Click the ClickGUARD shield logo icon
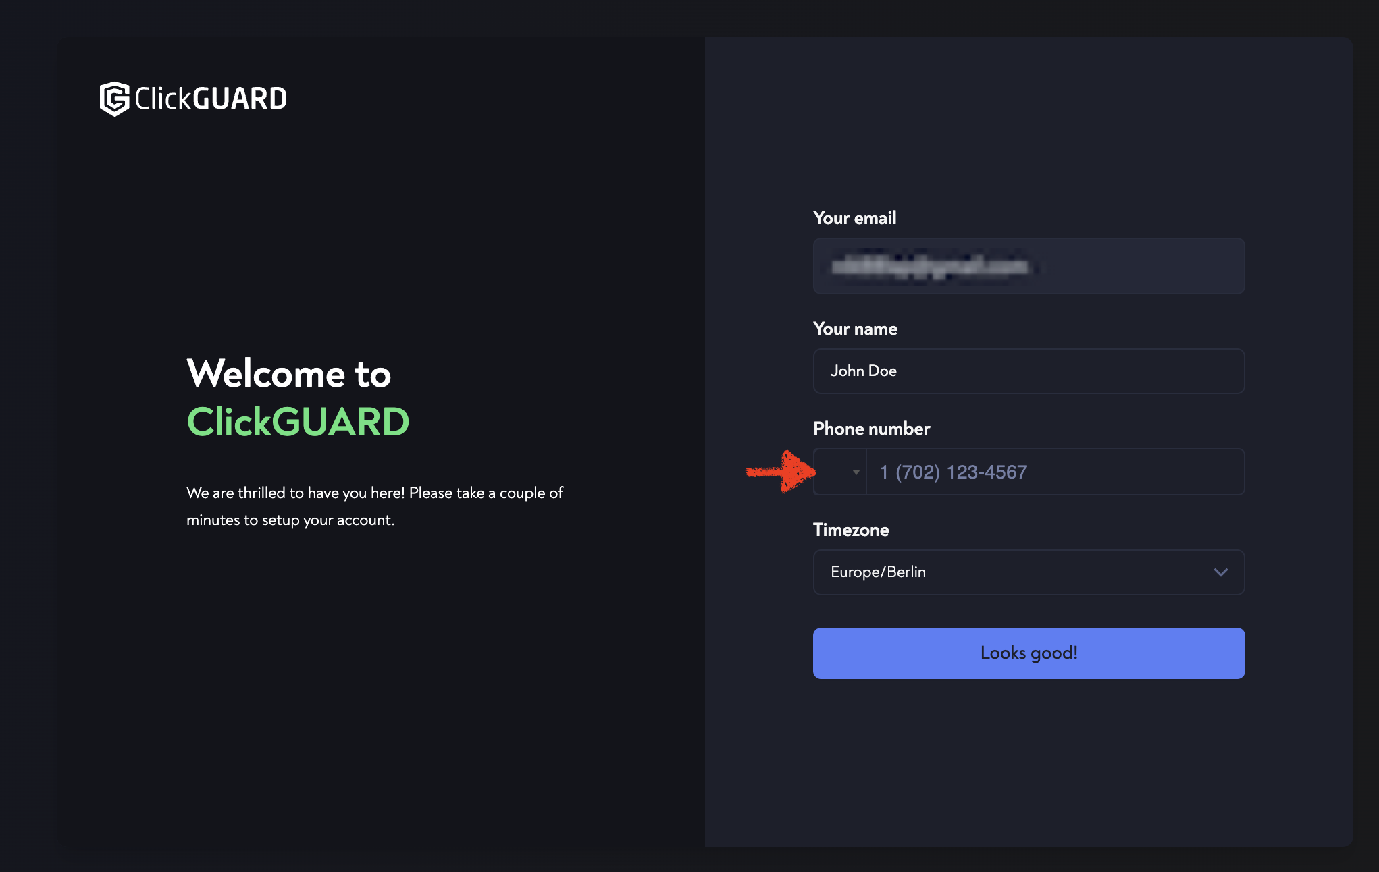 click(114, 99)
